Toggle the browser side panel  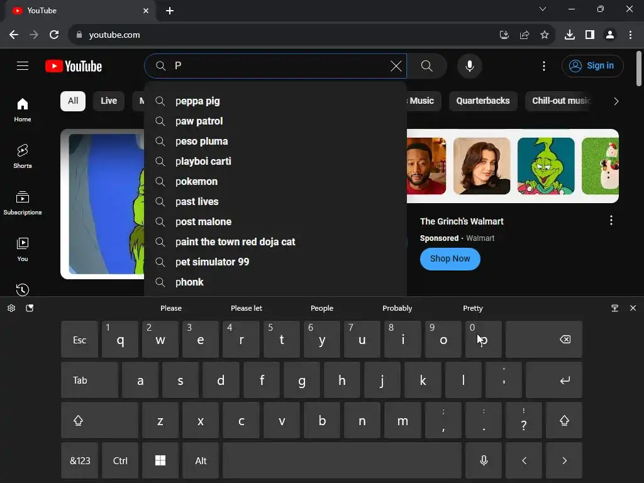pos(590,35)
